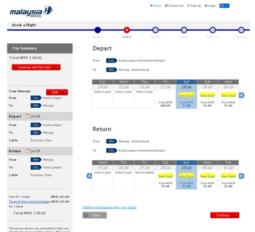Click the Review step circle
255x232 pixels.
(156, 30)
